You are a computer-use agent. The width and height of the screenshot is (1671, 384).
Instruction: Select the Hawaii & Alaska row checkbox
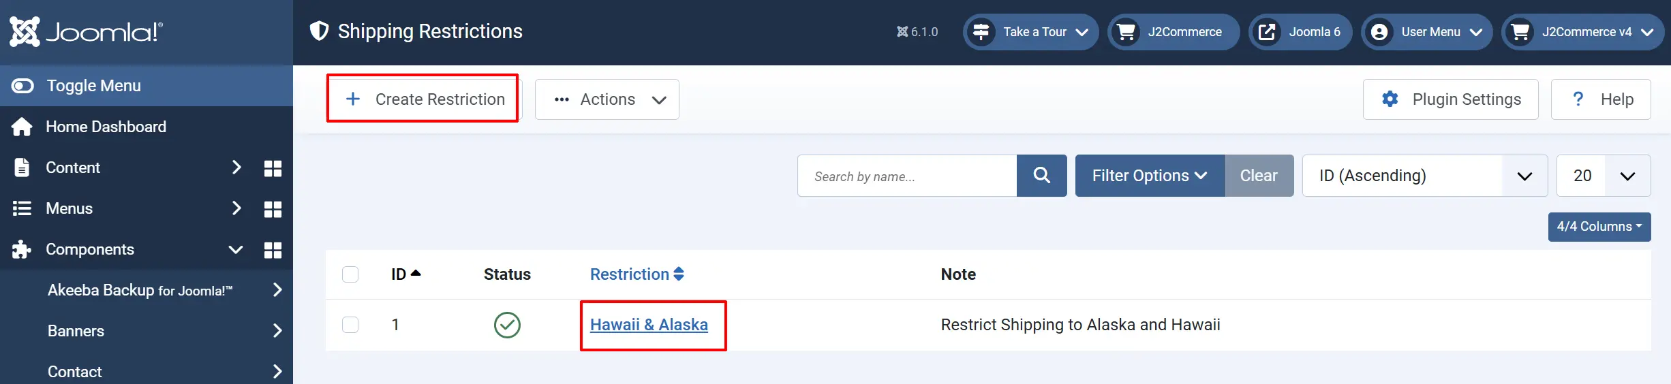350,325
